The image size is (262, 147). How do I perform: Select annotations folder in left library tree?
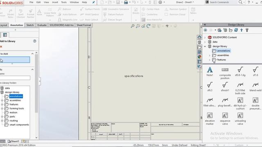[x=16, y=96]
